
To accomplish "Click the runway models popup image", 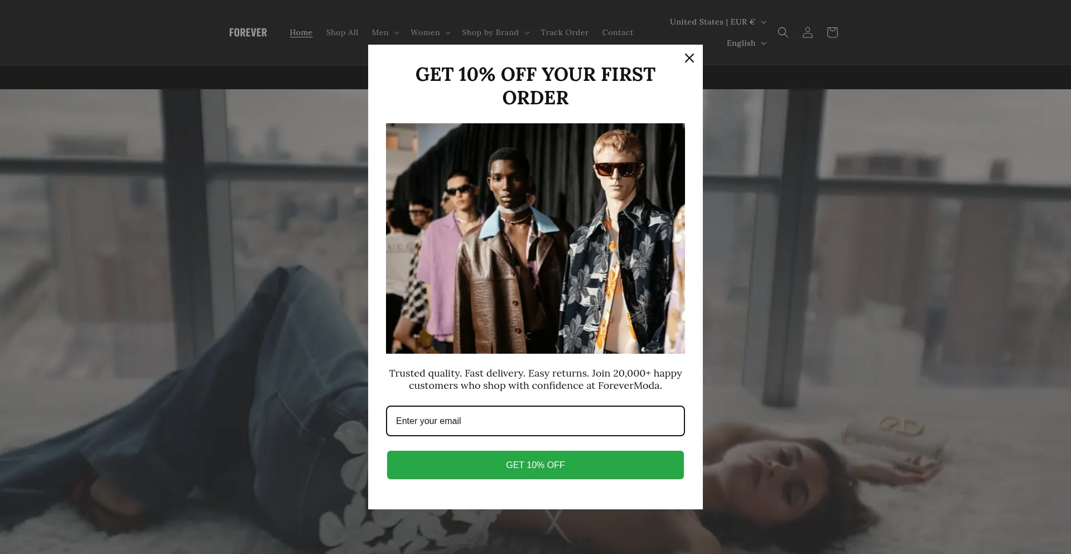I will click(535, 238).
